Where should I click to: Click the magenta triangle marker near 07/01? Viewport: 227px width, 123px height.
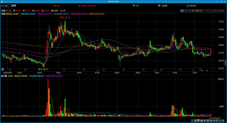tap(98, 71)
